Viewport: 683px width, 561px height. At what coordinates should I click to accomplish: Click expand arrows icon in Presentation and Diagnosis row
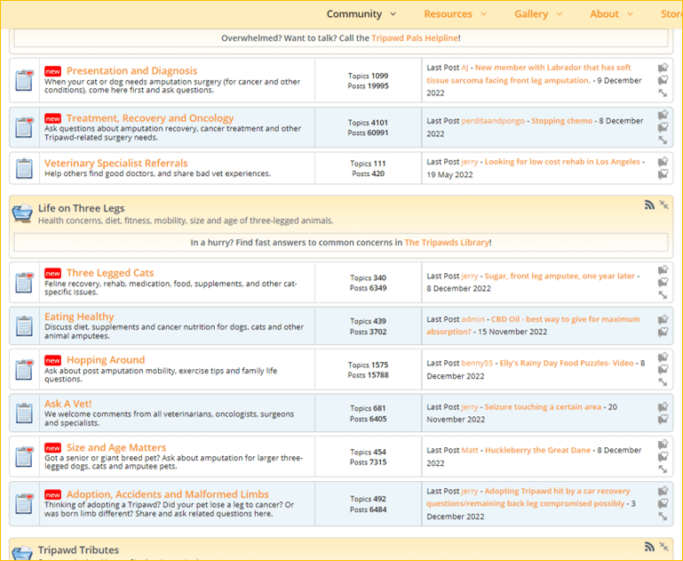pyautogui.click(x=663, y=93)
